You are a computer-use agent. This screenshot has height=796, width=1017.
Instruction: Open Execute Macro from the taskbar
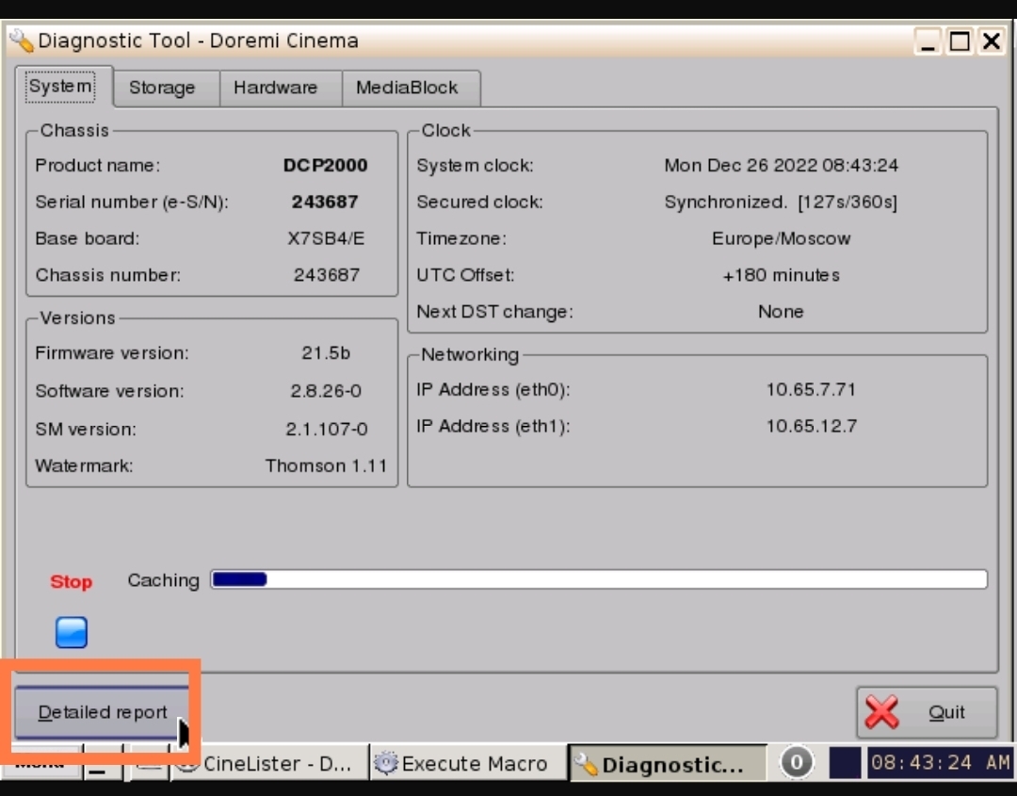click(x=463, y=763)
